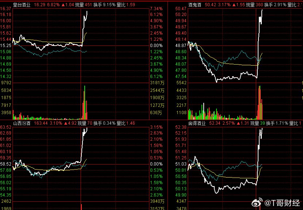Image resolution: width=303 pixels, height=210 pixels.
Task: Click the 15.25 previous-close axis label
Action: (5, 46)
